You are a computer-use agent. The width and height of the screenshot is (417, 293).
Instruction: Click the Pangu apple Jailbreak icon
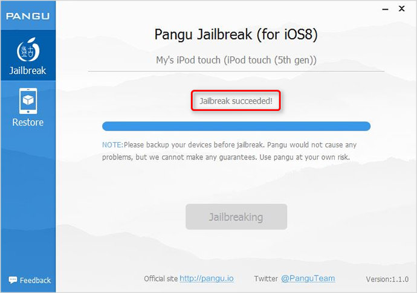[x=28, y=50]
